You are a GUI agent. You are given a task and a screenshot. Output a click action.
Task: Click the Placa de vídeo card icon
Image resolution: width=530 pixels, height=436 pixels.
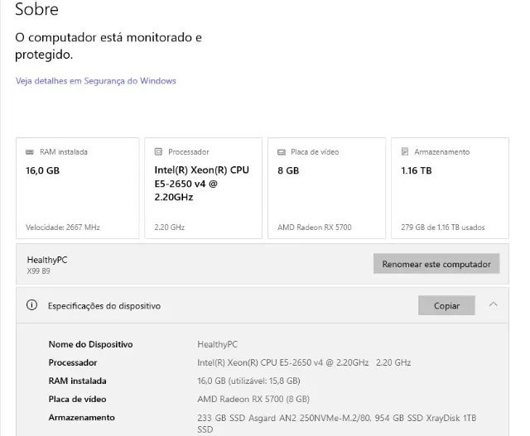pyautogui.click(x=282, y=152)
